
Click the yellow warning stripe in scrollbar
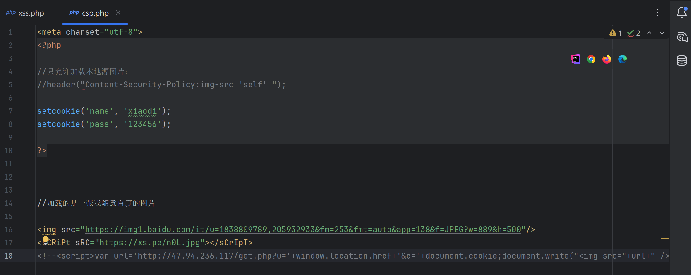[x=665, y=239]
